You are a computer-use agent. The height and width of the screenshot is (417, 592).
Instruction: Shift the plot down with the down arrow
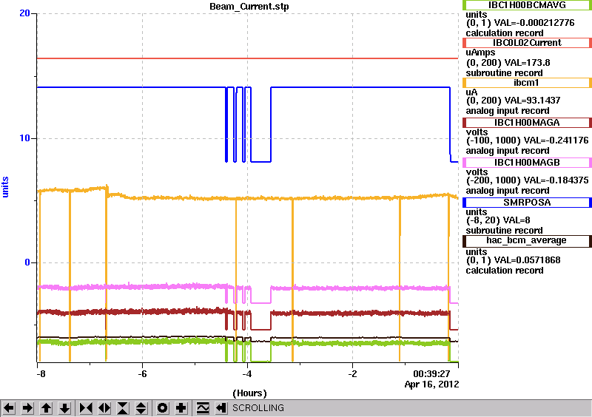coord(64,408)
